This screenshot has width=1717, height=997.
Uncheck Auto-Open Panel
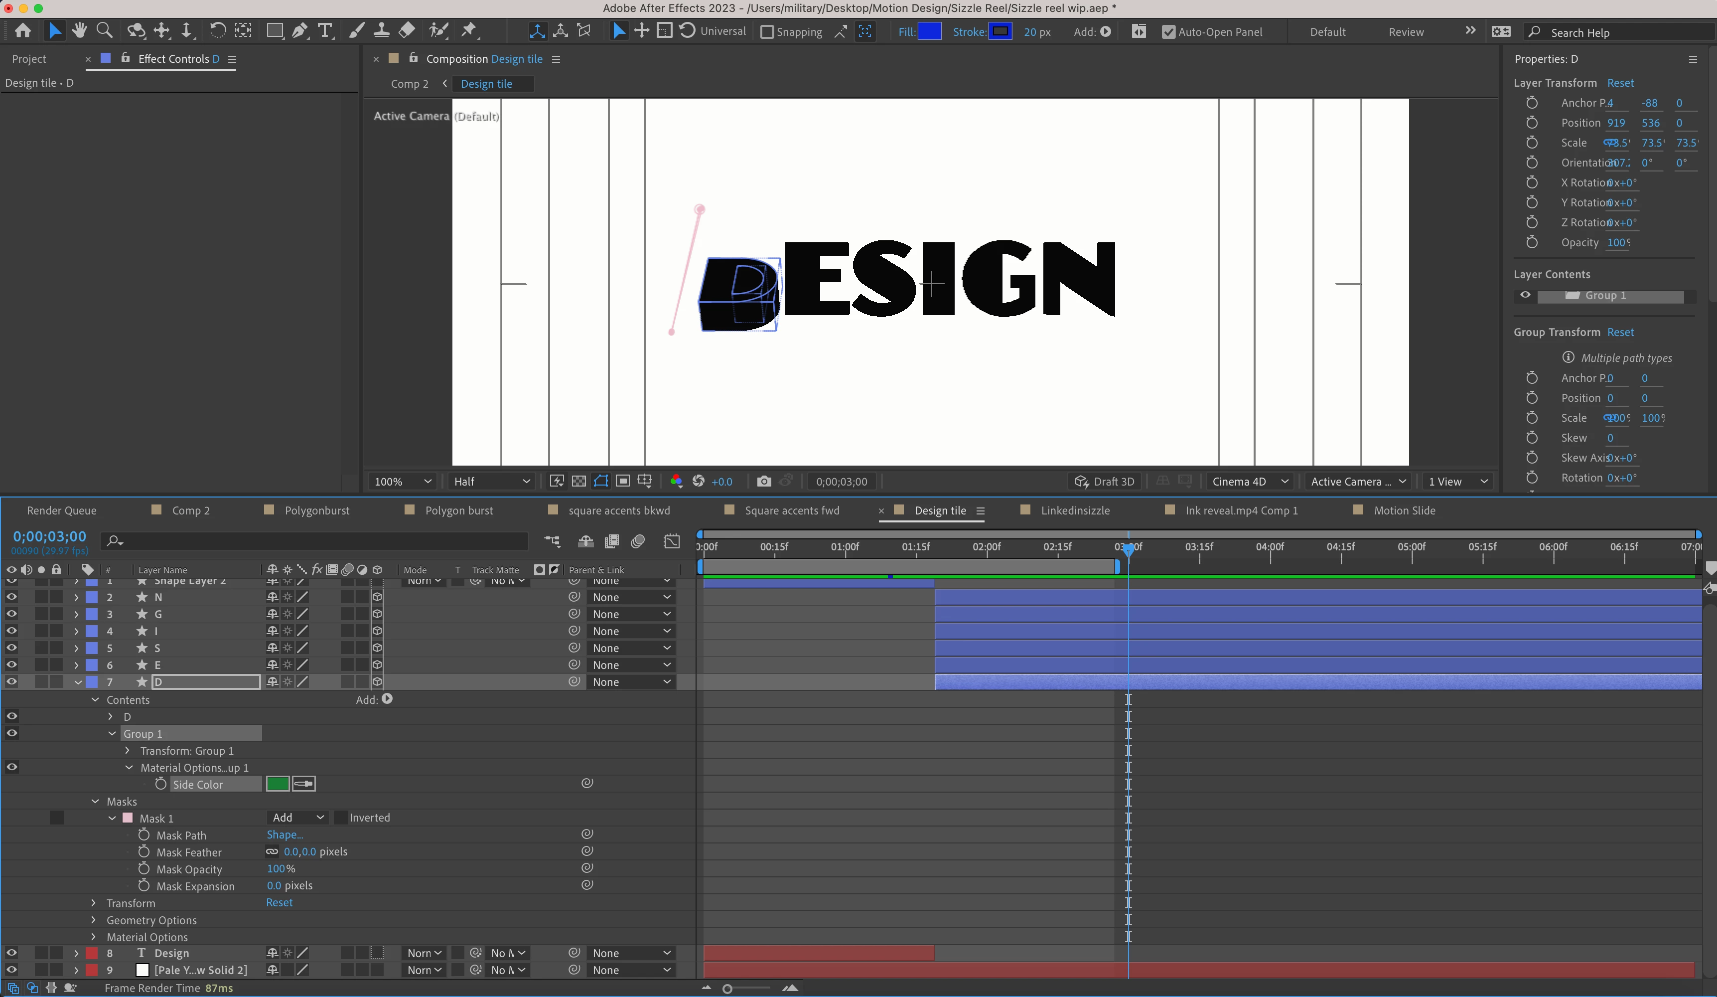1168,32
